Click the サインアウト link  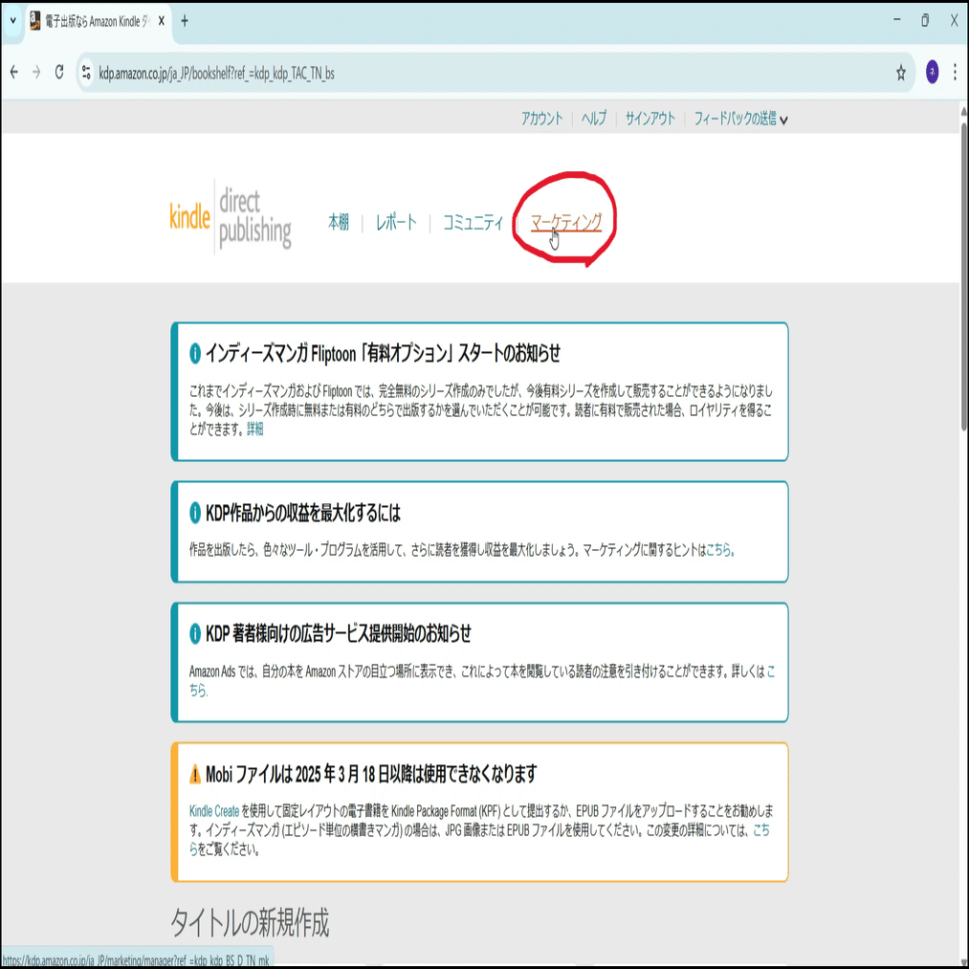pyautogui.click(x=650, y=118)
